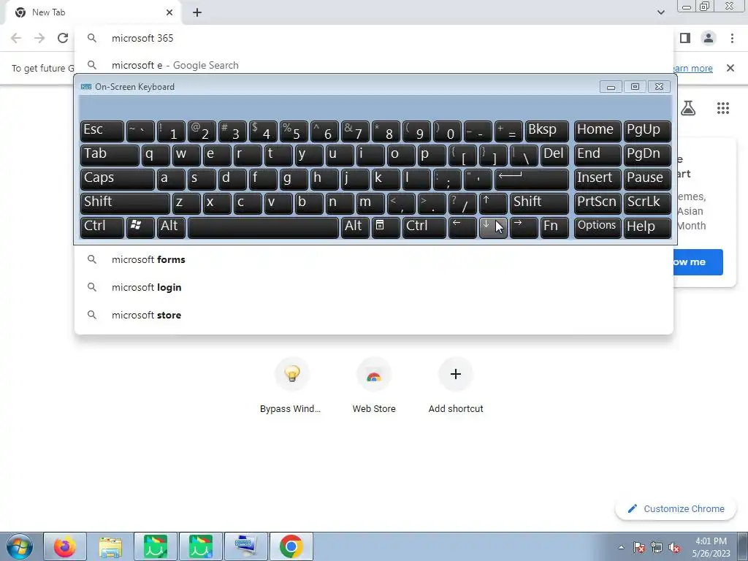
Task: Click the Customize Chrome button
Action: tap(676, 509)
